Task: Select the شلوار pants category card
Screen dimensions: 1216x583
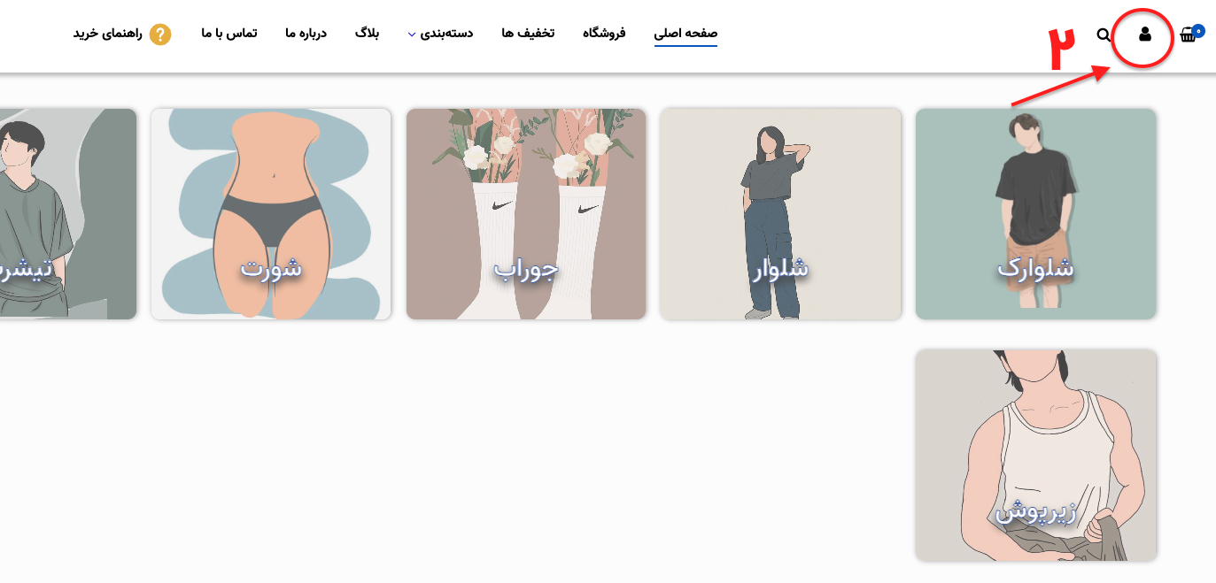Action: [780, 214]
